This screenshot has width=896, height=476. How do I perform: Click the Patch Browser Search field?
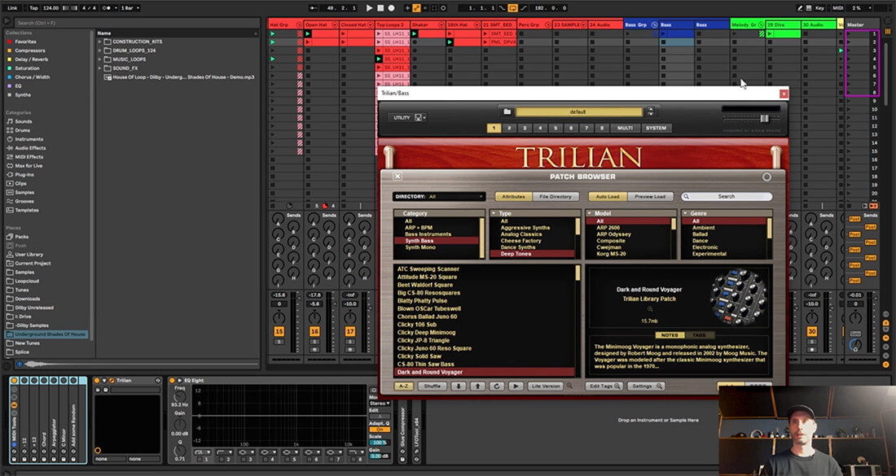click(727, 196)
